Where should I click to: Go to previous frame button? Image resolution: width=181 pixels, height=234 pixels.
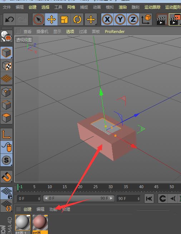[x=173, y=199]
